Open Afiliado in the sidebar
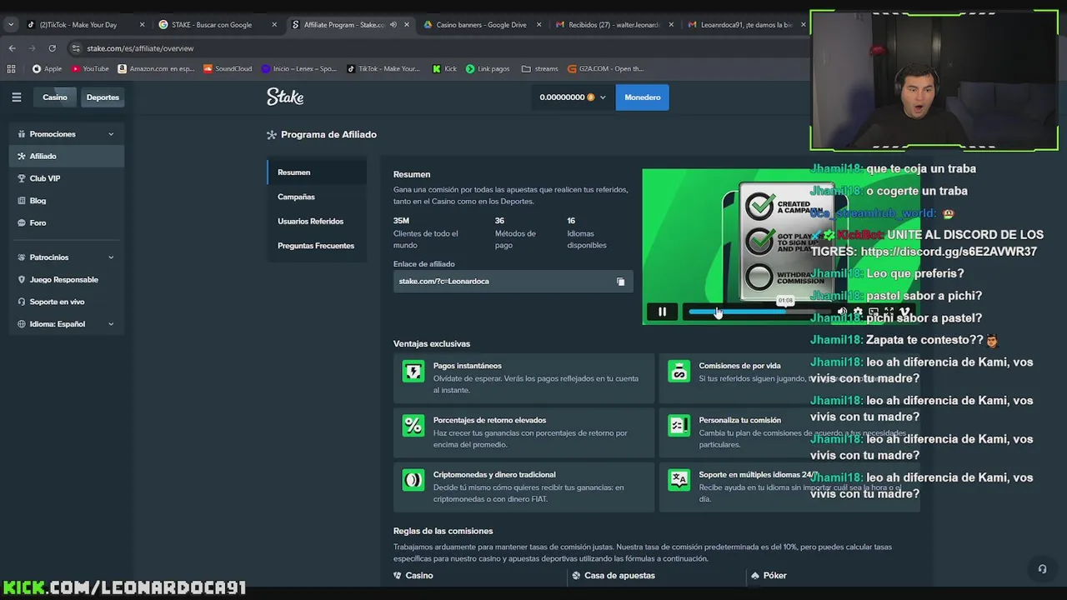This screenshot has height=600, width=1067. 67,157
